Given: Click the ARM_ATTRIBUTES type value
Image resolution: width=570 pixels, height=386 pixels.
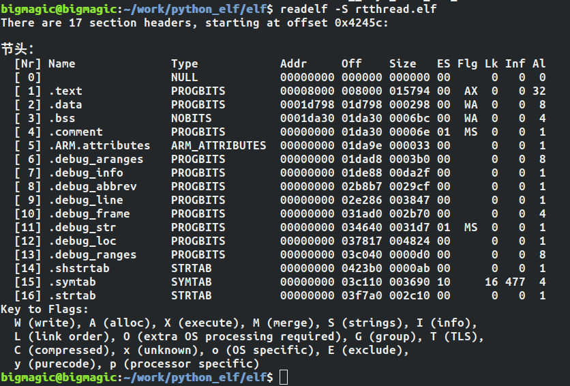Looking at the screenshot, I should [219, 146].
